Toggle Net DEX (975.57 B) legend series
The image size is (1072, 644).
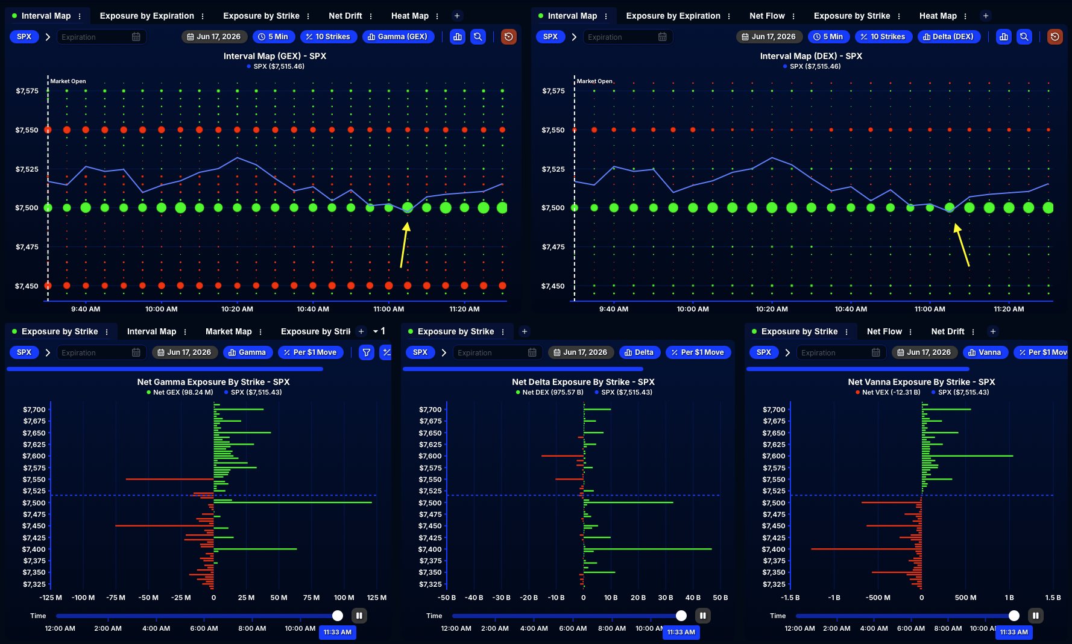550,392
